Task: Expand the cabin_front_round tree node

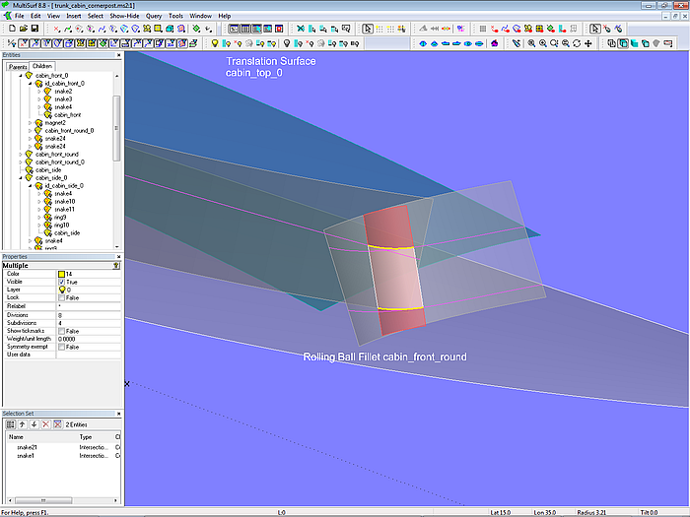Action: pyautogui.click(x=20, y=155)
